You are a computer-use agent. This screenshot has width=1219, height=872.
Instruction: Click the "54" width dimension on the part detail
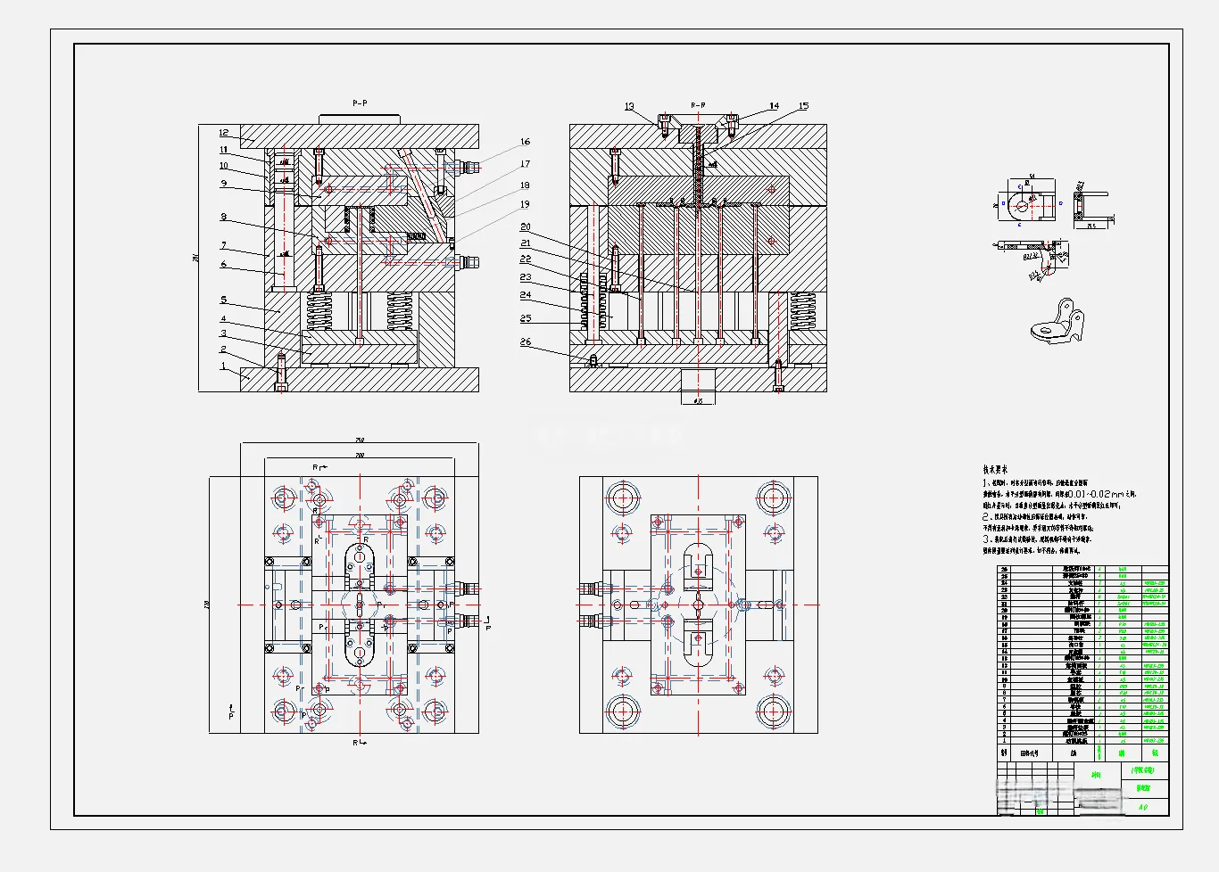[1032, 177]
